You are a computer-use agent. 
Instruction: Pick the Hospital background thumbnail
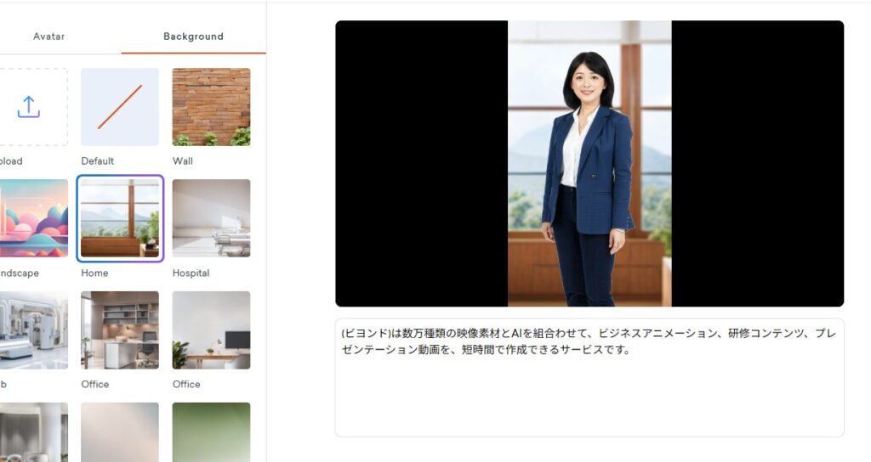(211, 218)
